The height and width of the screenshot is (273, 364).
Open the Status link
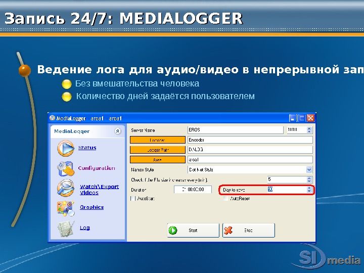(87, 148)
